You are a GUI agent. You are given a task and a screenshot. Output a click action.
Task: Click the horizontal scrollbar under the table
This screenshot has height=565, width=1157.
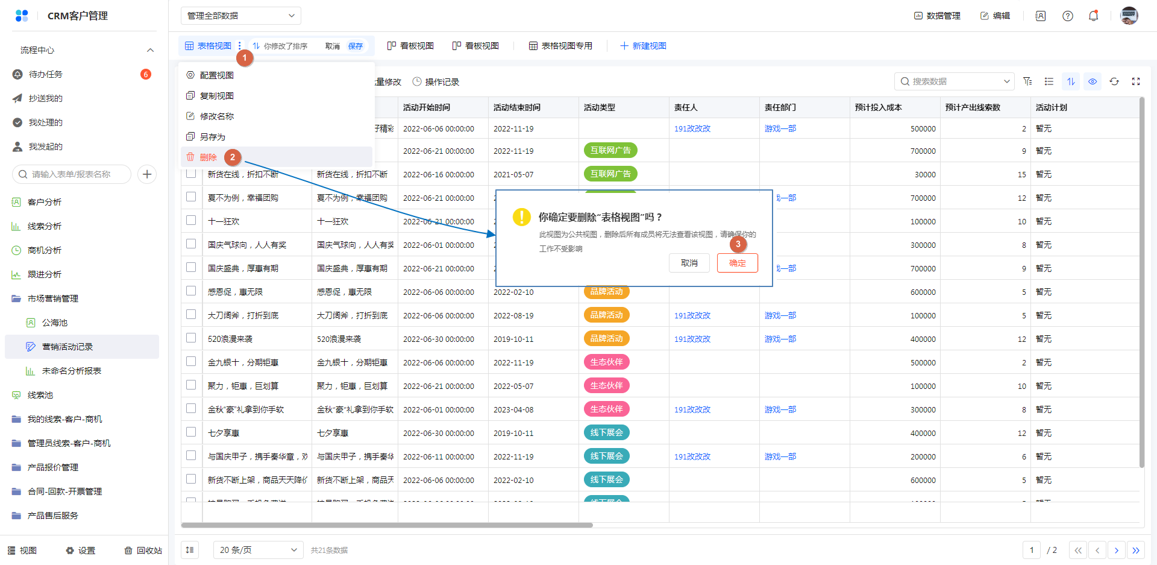(x=387, y=525)
